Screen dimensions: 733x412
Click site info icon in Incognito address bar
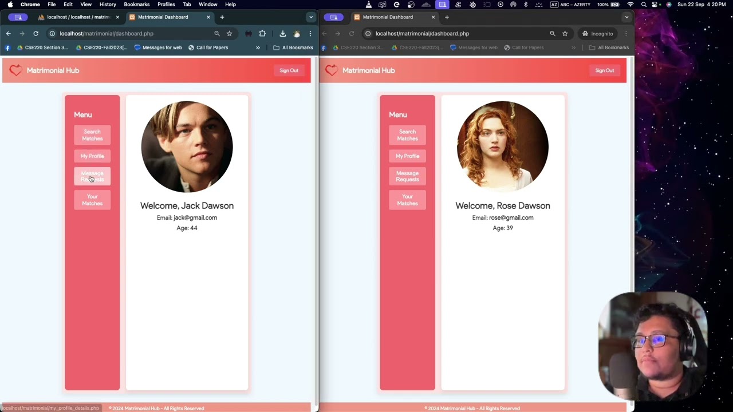(368, 34)
